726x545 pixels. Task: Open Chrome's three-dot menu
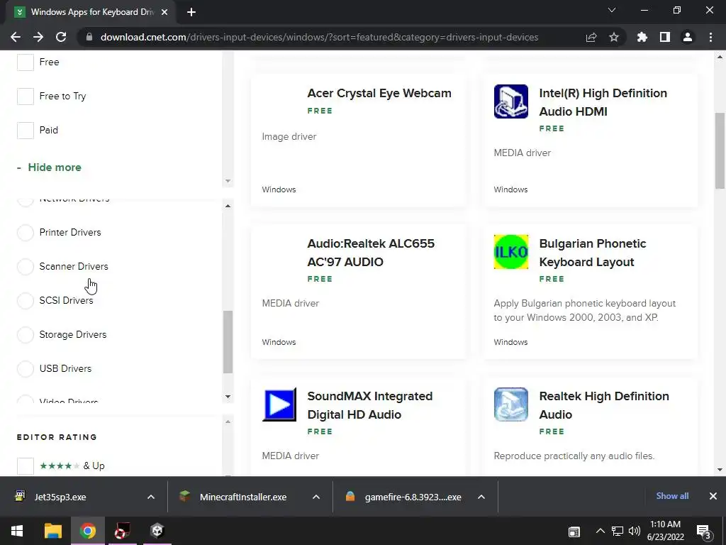(710, 37)
